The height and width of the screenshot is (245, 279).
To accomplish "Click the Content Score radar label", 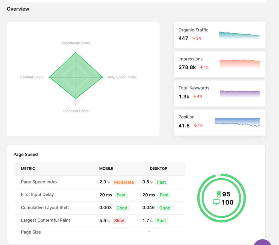I will pos(32,77).
